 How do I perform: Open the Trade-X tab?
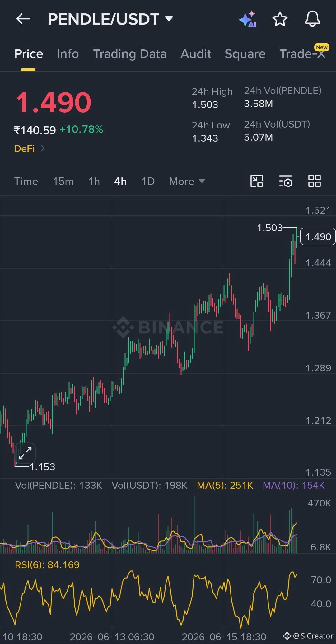click(x=302, y=54)
